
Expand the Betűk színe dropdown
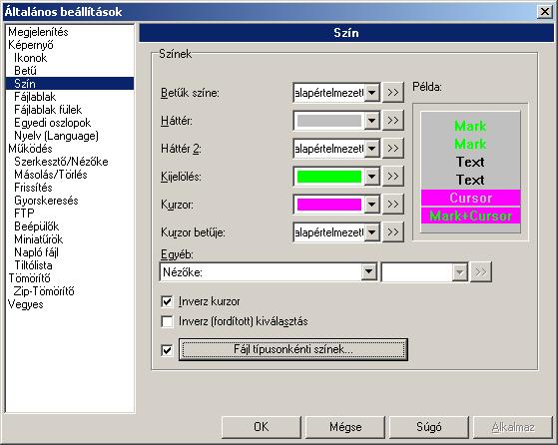[372, 93]
